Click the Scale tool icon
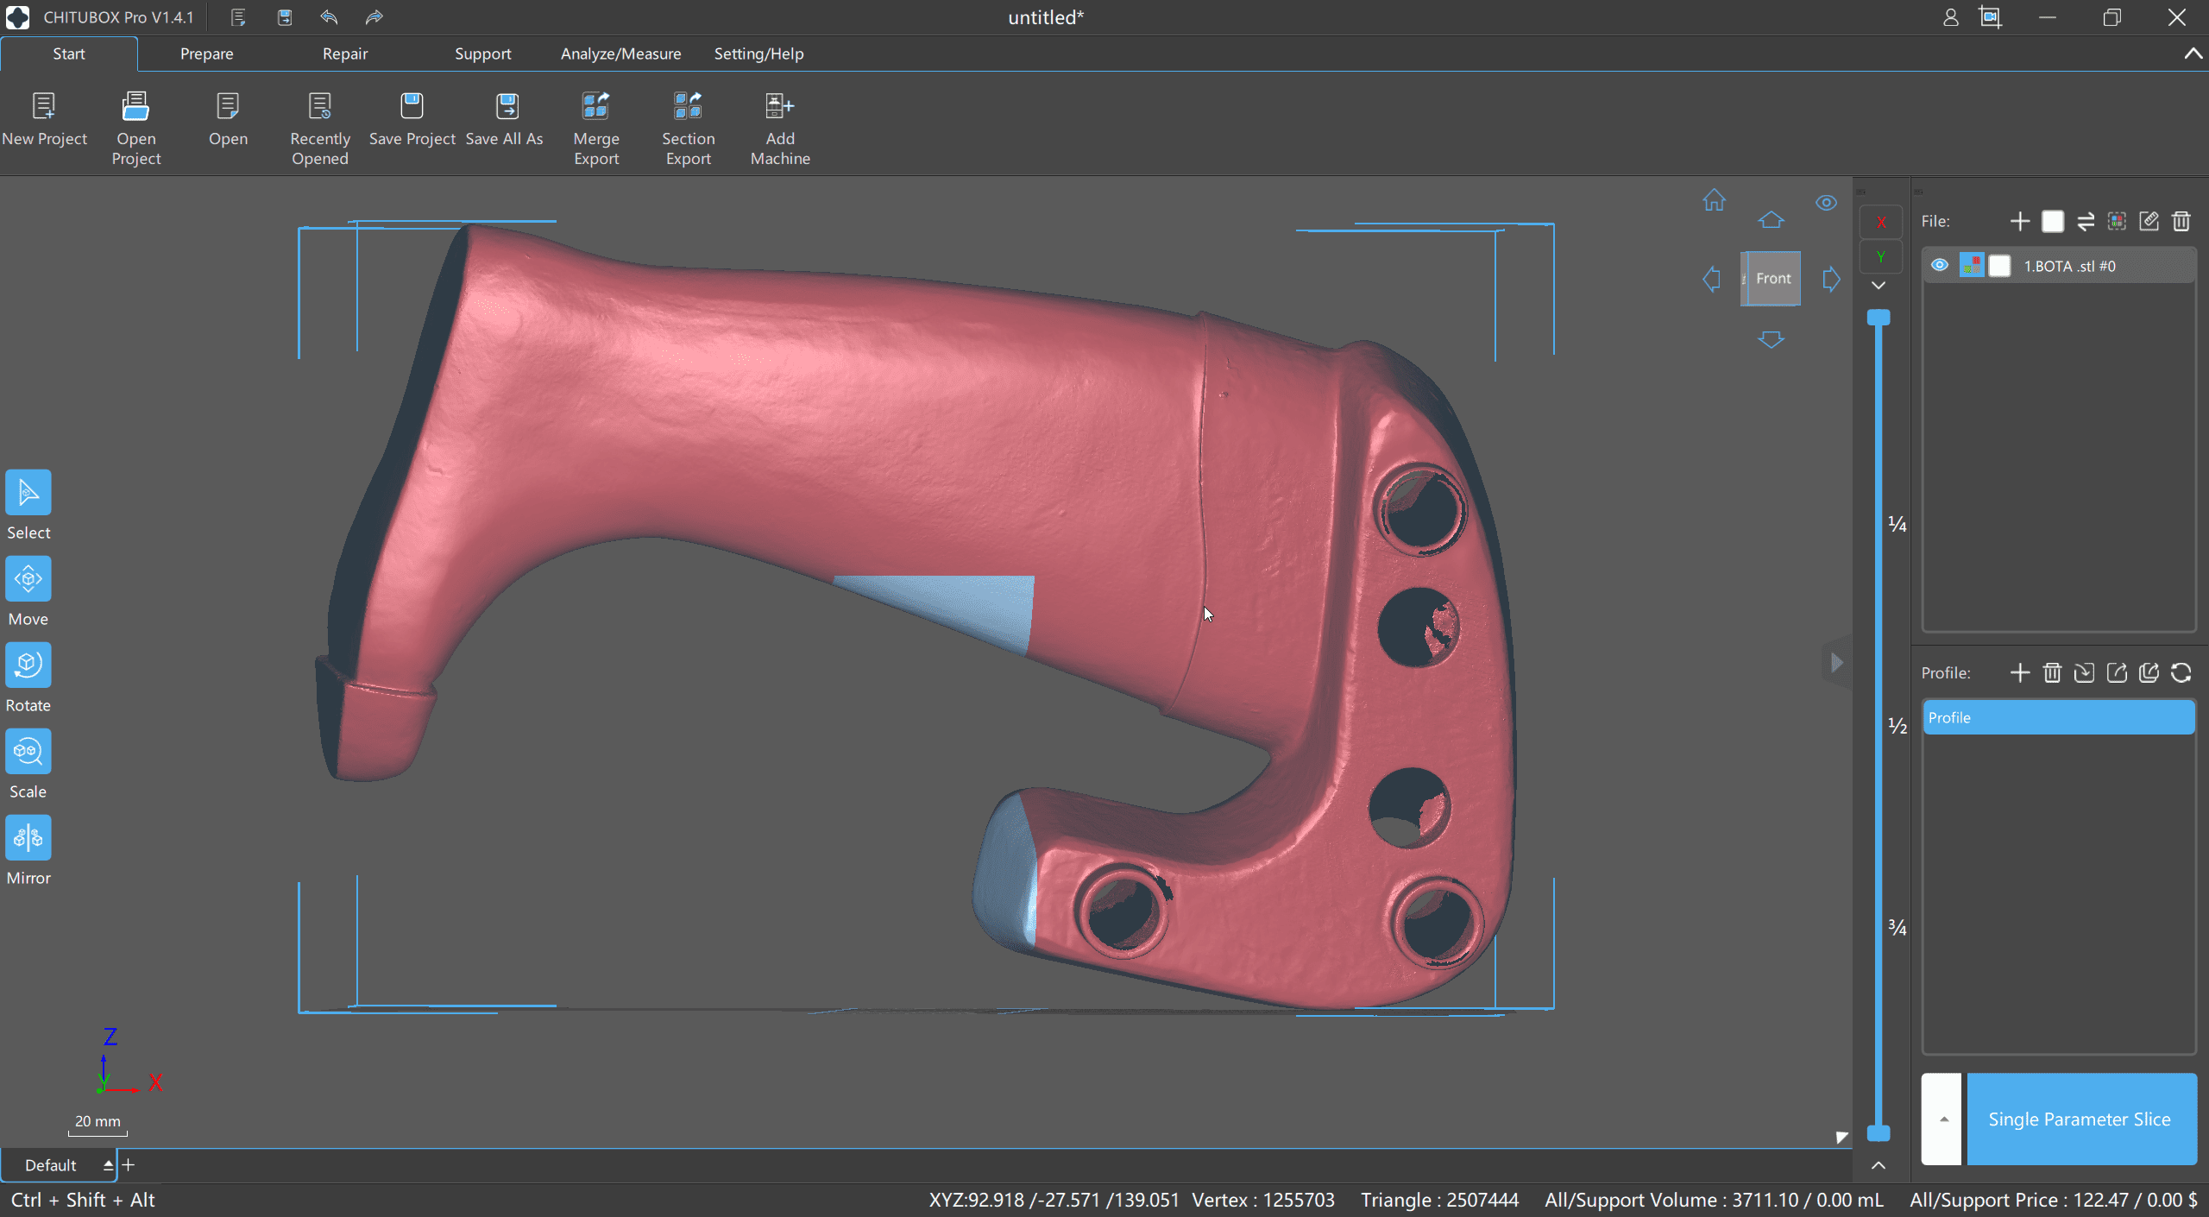 click(x=28, y=752)
